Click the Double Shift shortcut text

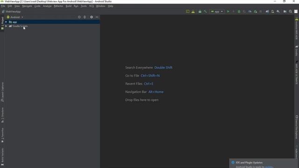coord(163,68)
